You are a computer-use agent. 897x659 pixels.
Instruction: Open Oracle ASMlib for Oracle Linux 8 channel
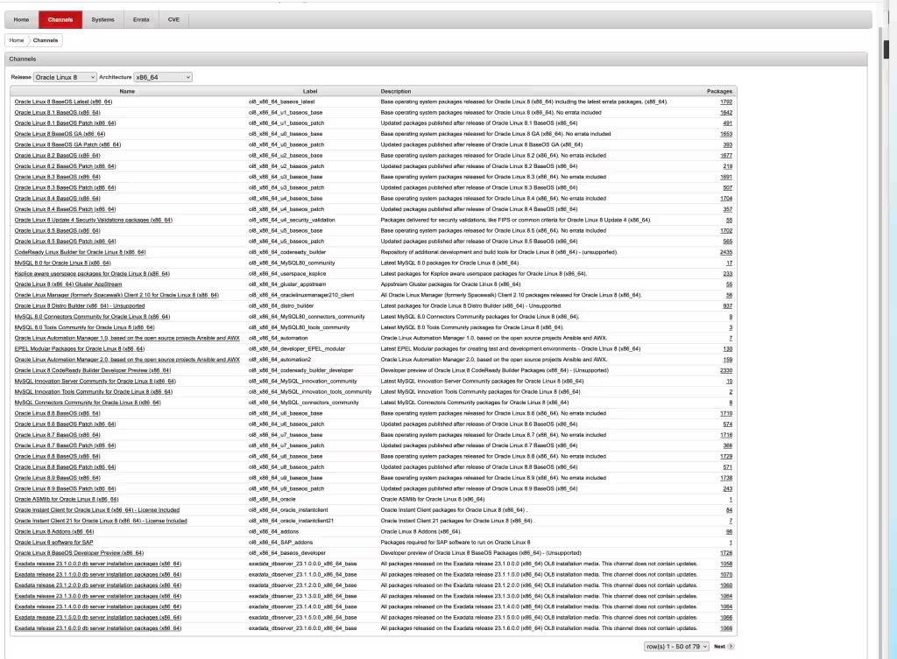[x=67, y=499]
